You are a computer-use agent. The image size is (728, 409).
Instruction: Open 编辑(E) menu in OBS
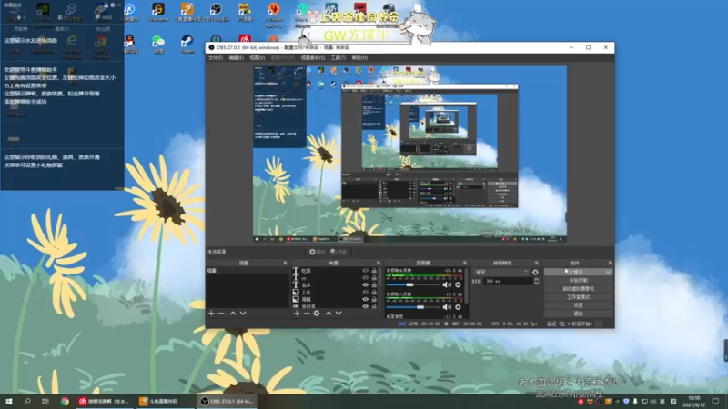(x=236, y=58)
